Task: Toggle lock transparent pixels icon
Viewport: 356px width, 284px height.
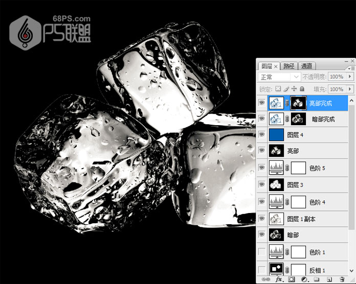Action: click(x=278, y=89)
